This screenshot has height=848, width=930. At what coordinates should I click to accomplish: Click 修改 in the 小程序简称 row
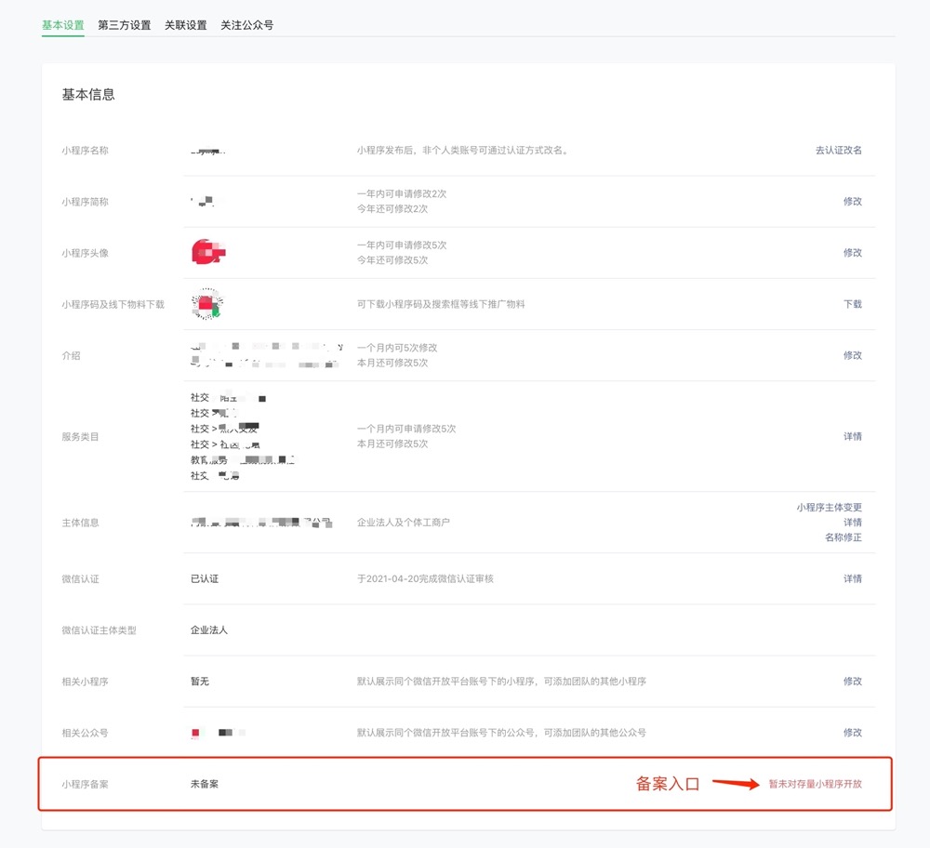(x=852, y=202)
